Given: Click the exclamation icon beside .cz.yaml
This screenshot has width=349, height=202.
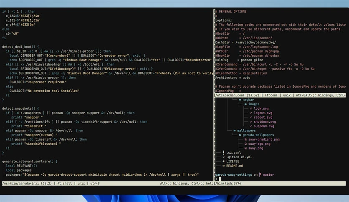Looking at the screenshot, I should tap(223, 153).
